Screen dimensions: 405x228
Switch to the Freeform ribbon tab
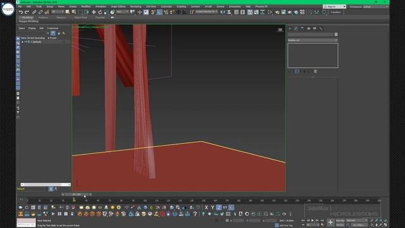[43, 18]
